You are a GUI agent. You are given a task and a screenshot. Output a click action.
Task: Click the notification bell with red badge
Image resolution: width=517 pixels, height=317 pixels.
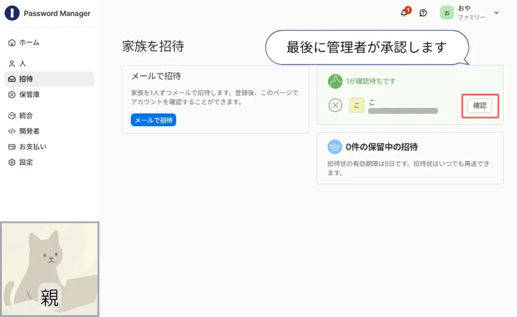point(403,12)
